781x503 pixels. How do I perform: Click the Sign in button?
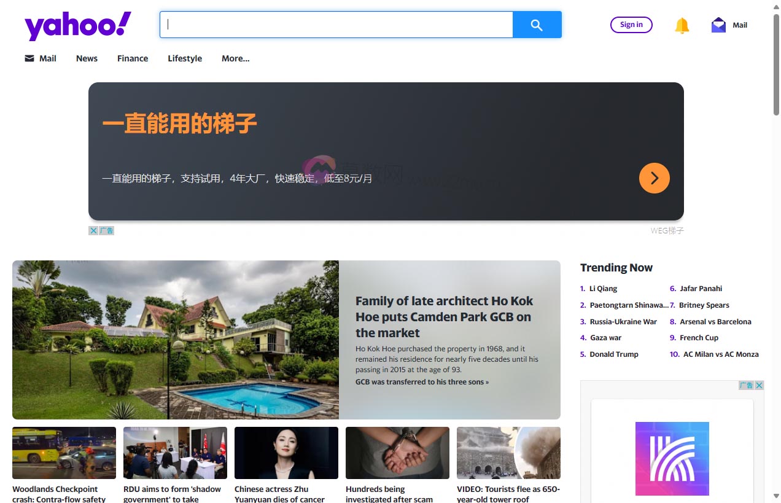click(631, 25)
